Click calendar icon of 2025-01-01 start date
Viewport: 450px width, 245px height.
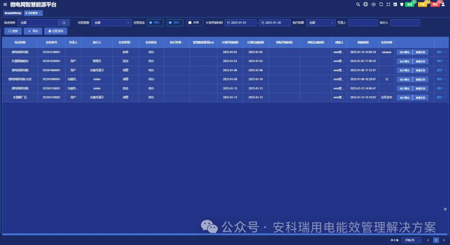click(x=228, y=22)
